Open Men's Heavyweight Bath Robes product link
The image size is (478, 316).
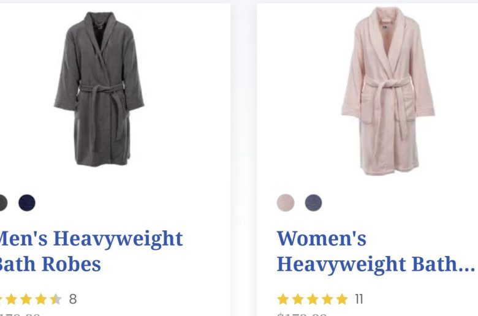point(90,251)
